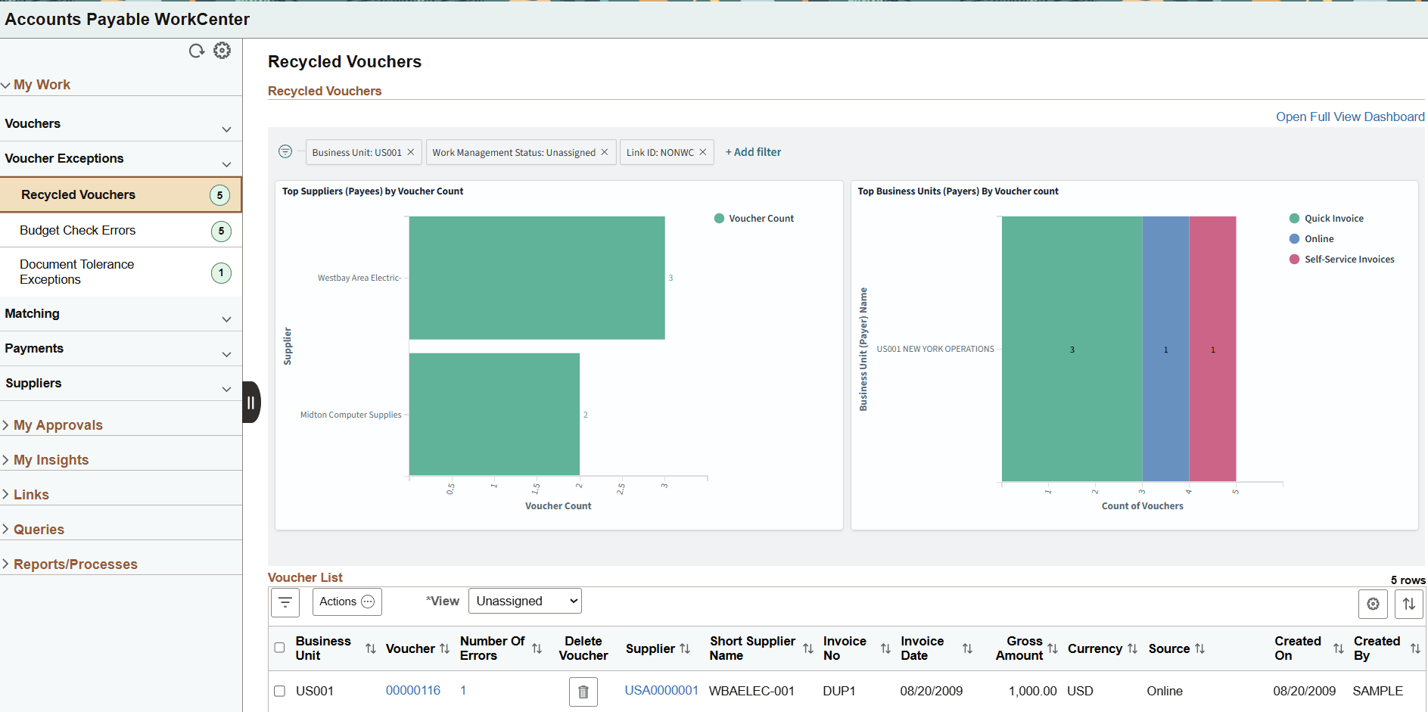Toggle Self-Service Invoices legend swatch

point(1294,260)
